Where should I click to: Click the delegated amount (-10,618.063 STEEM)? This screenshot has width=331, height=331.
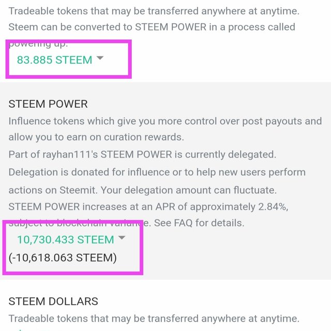pyautogui.click(x=63, y=257)
